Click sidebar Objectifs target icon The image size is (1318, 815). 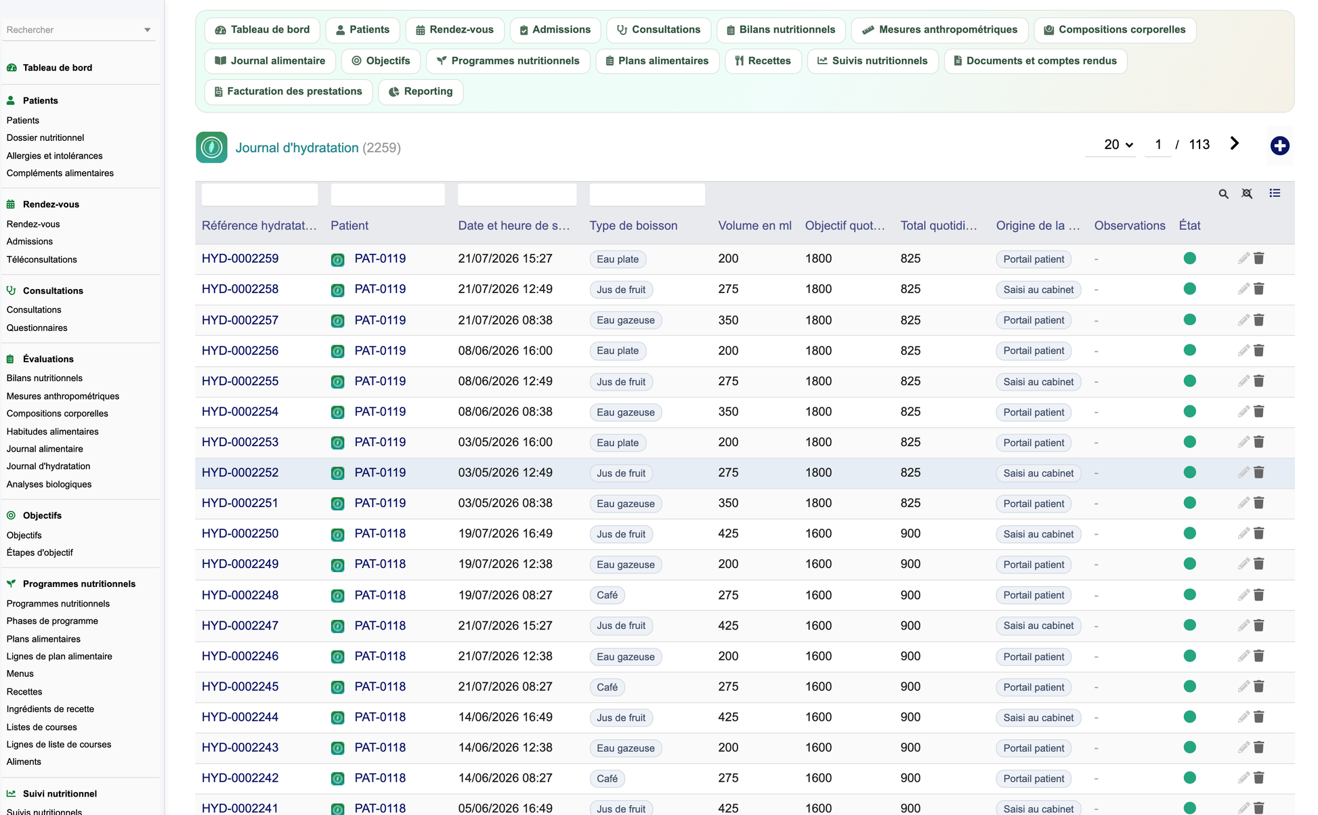coord(11,515)
